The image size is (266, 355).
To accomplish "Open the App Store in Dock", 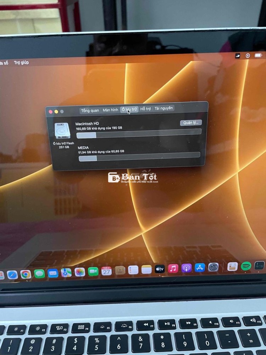I will point(200,268).
